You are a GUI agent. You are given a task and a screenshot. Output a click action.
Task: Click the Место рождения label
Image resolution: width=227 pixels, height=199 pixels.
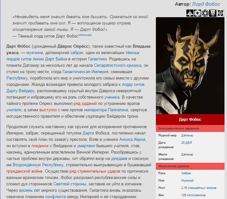point(166,157)
